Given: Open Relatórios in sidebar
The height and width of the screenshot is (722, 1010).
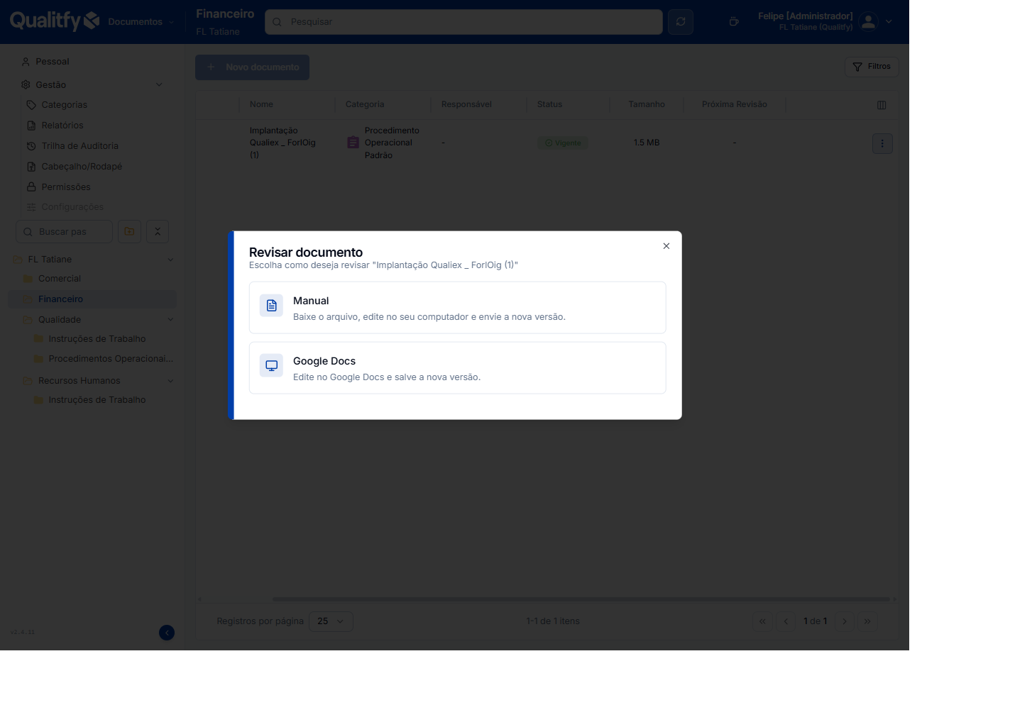Looking at the screenshot, I should click(x=62, y=126).
